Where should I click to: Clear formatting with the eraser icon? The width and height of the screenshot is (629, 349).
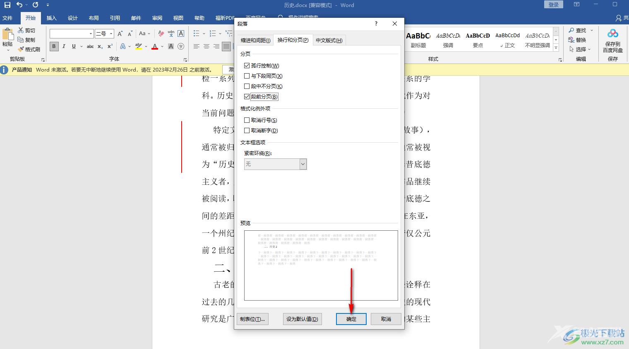[x=161, y=33]
